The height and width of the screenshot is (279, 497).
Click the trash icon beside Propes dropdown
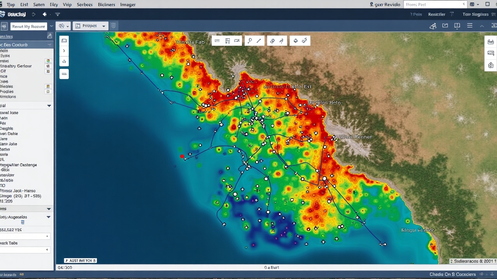click(x=113, y=26)
